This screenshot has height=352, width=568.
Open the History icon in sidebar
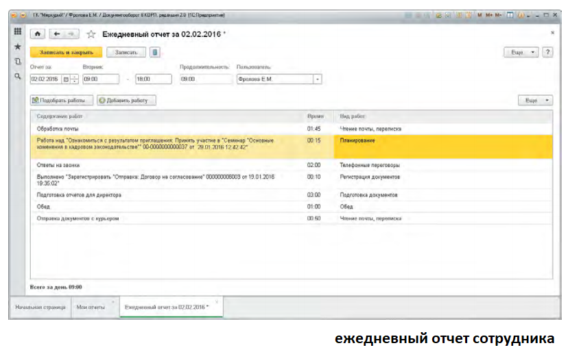18,62
